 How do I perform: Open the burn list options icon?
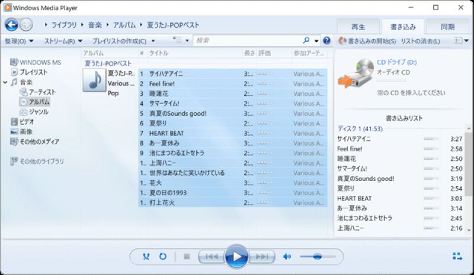(x=458, y=41)
